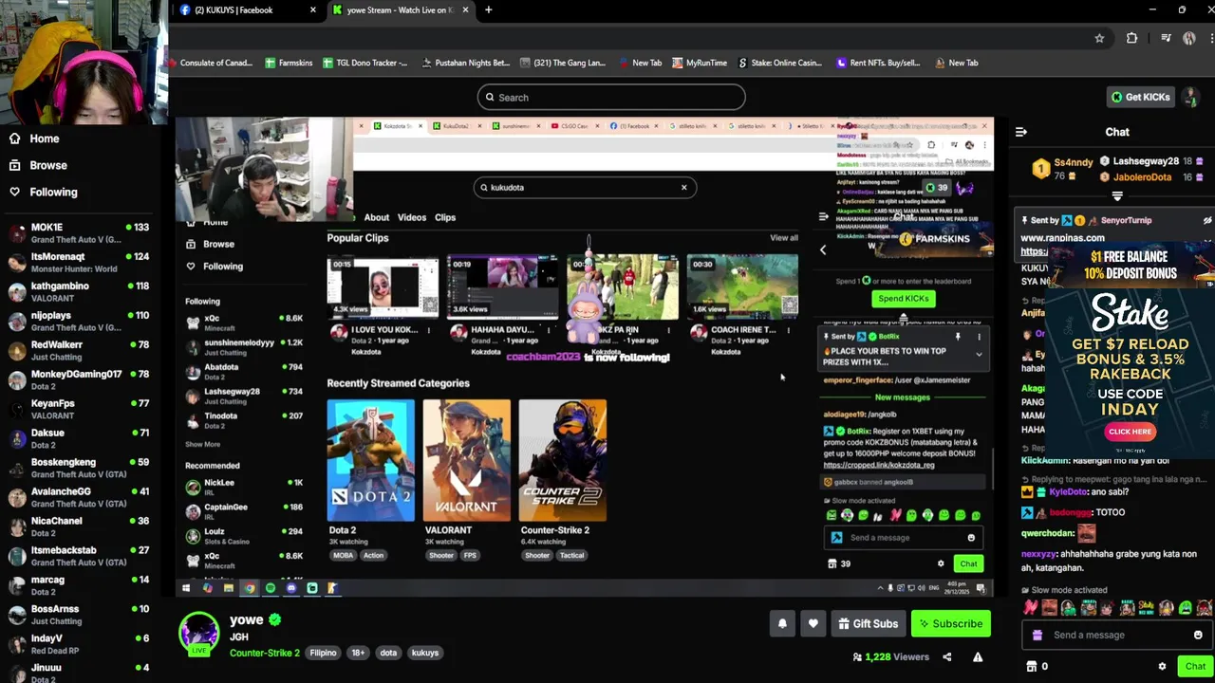Click the bell notification button under stream
1215x683 pixels.
[782, 623]
